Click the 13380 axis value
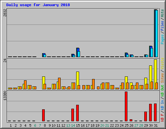166x129 pixels. [x=5, y=96]
